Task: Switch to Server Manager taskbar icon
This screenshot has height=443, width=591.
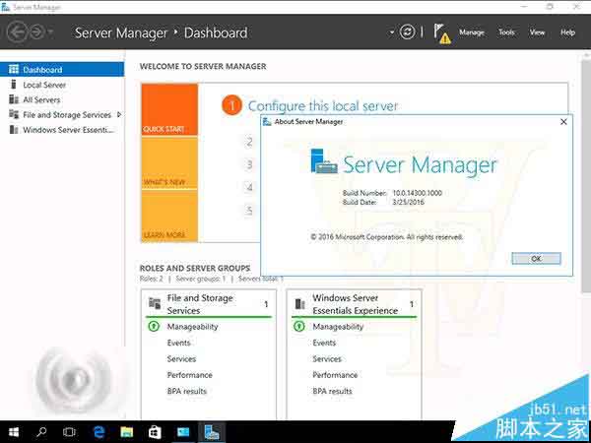Action: [212, 432]
